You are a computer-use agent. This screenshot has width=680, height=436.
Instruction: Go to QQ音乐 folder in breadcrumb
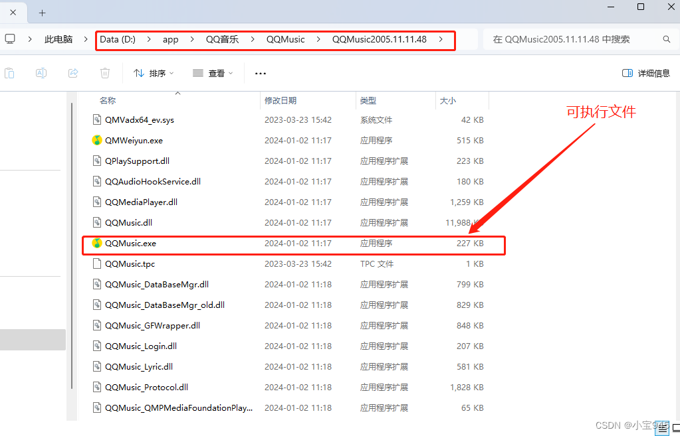pyautogui.click(x=223, y=39)
